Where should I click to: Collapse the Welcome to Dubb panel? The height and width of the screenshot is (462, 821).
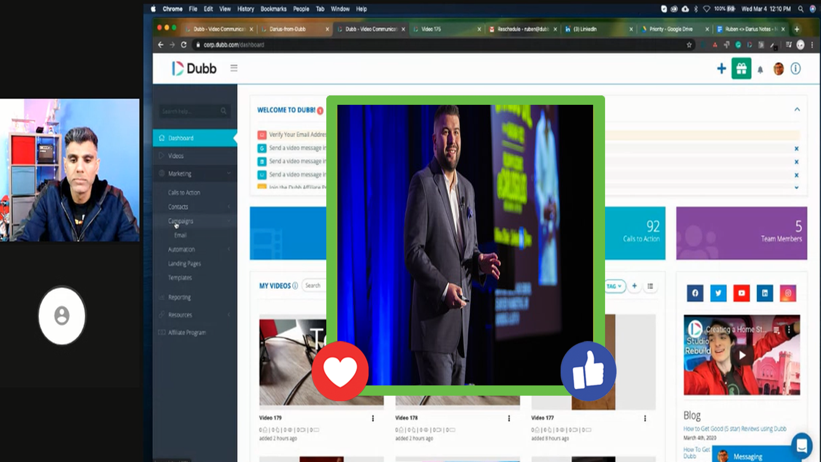(797, 110)
